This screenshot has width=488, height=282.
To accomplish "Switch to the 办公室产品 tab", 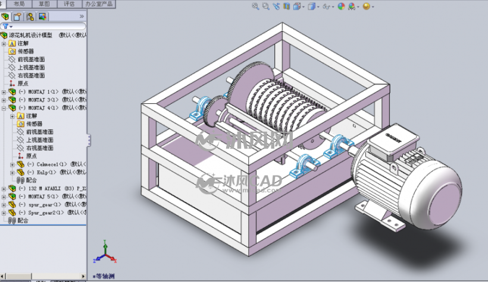I will coord(99,4).
